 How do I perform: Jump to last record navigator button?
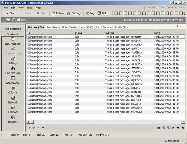click(183, 128)
